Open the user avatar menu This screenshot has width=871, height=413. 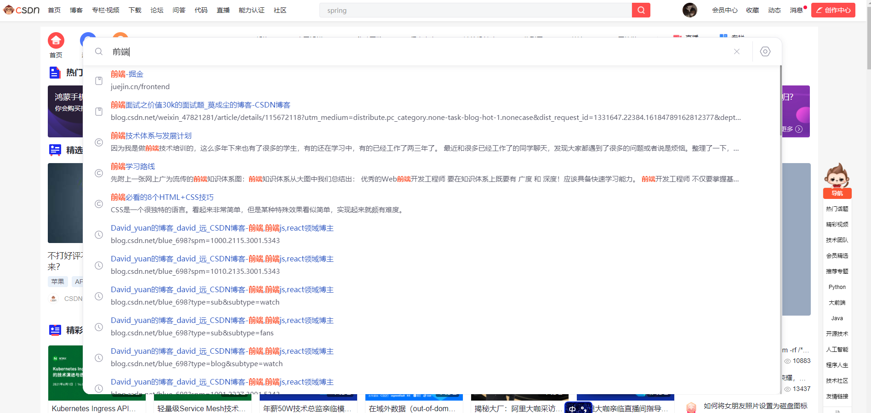coord(689,10)
